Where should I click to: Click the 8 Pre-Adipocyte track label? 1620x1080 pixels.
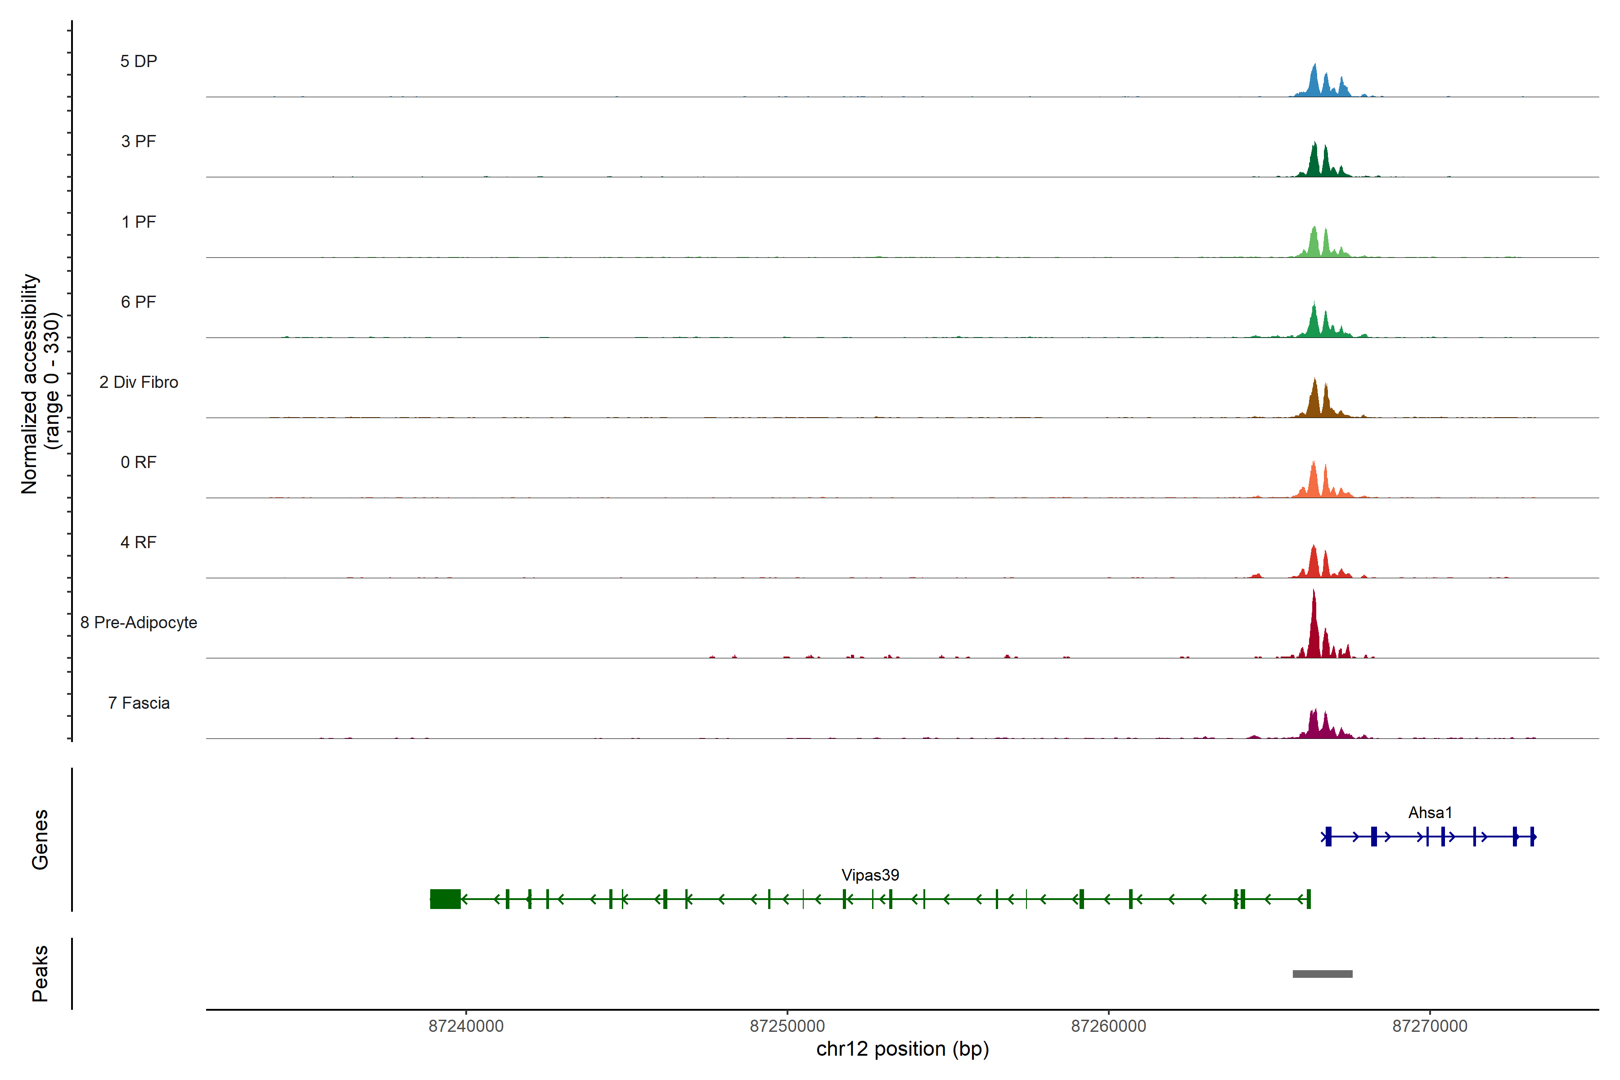(139, 623)
